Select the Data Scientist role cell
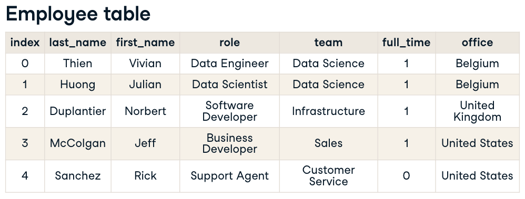This screenshot has height=199, width=525. click(x=230, y=85)
